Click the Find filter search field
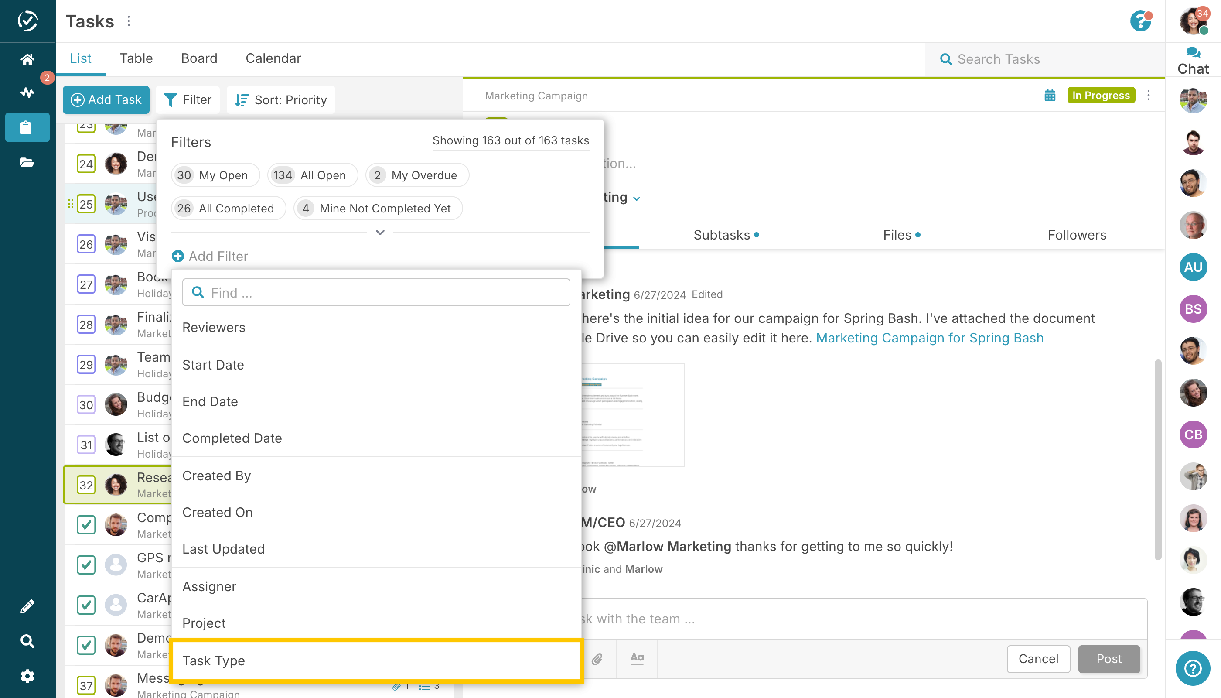The image size is (1221, 698). [376, 292]
